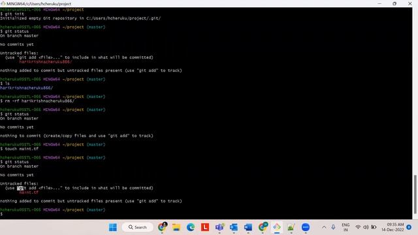Open File Explorer from the taskbar
418x235 pixels.
[x=176, y=227]
